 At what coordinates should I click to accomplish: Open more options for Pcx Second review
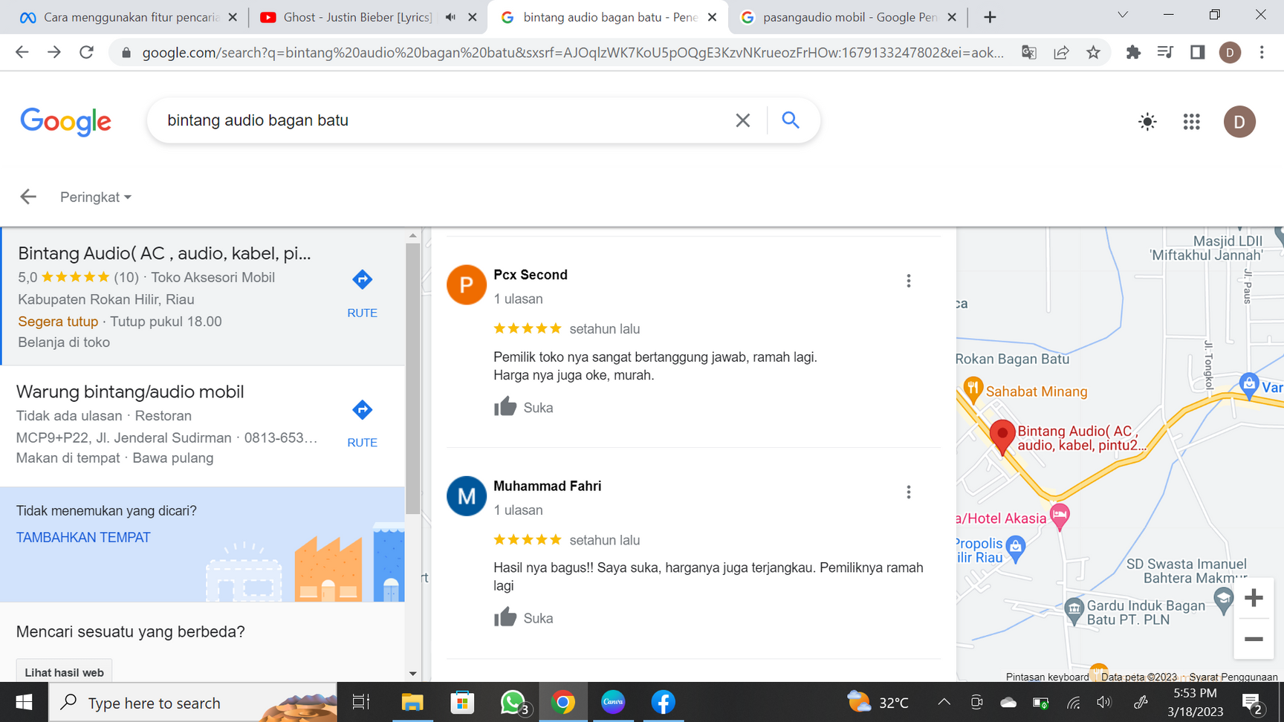coord(908,281)
